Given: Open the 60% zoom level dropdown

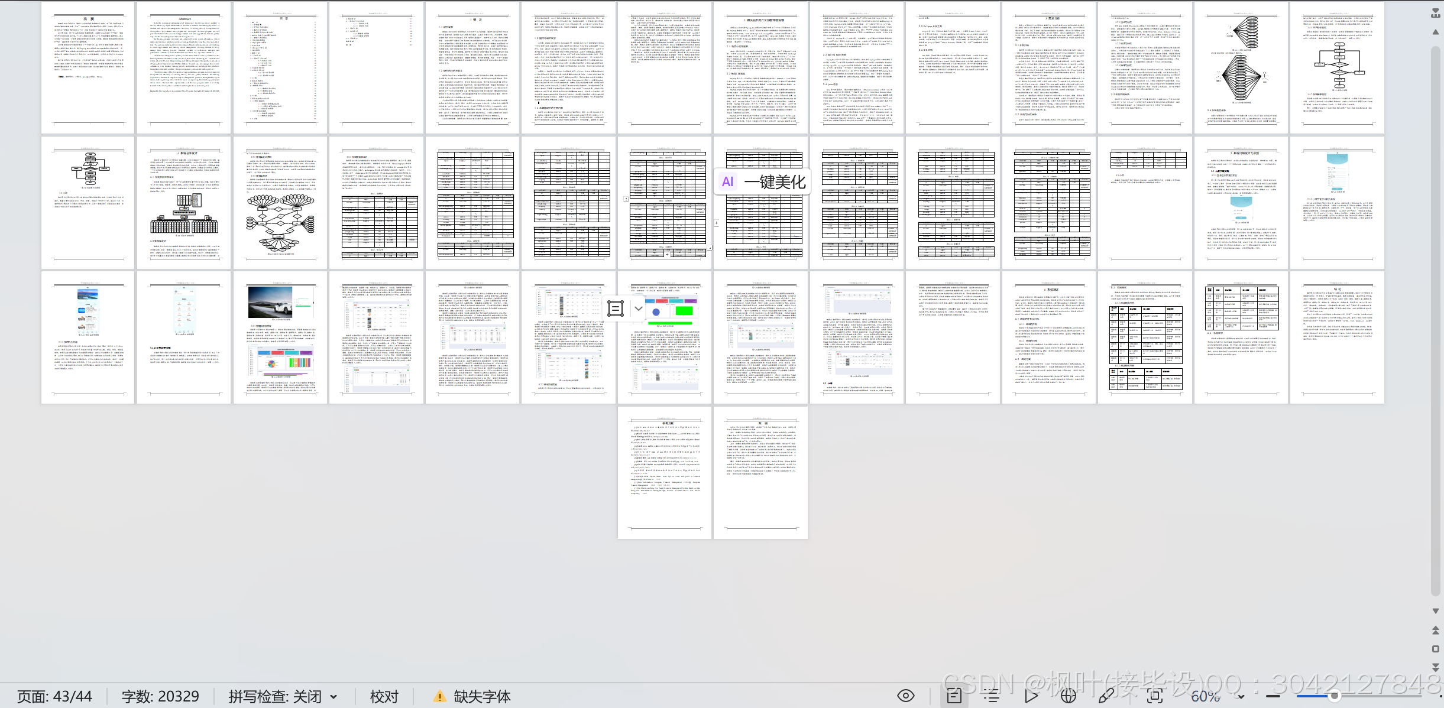Looking at the screenshot, I should click(1241, 697).
